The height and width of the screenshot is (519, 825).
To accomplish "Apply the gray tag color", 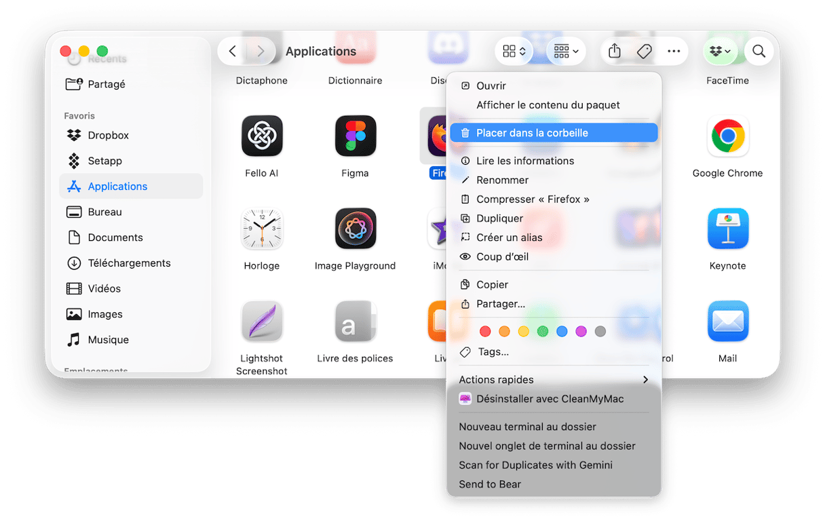I will pyautogui.click(x=600, y=332).
